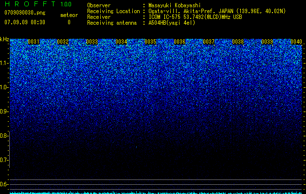The image size is (306, 194).
Task: Click time marker 0036
Action: coord(180,42)
